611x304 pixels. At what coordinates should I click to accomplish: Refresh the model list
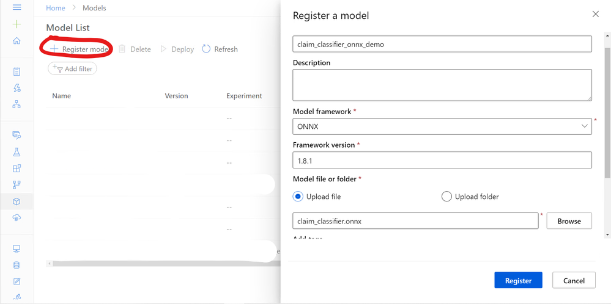(x=220, y=49)
